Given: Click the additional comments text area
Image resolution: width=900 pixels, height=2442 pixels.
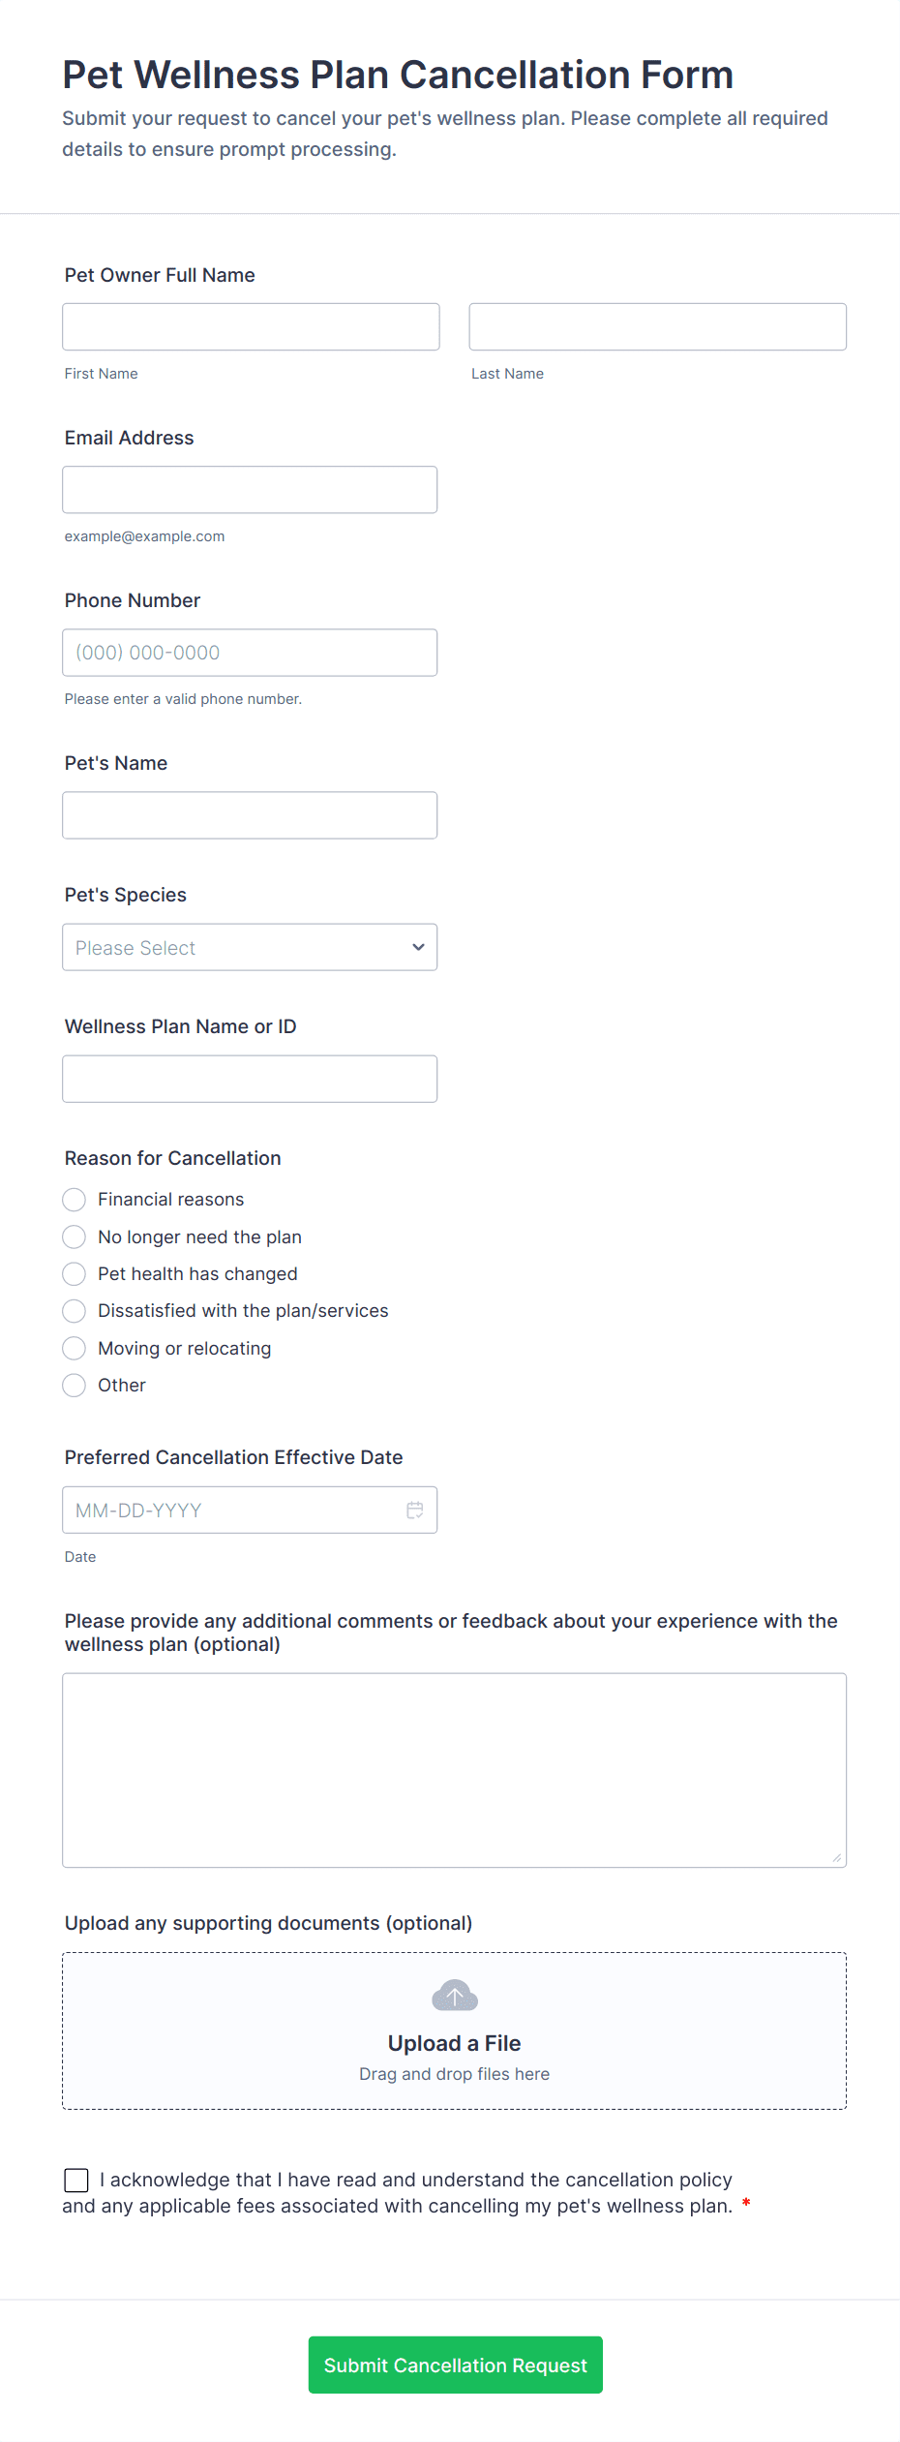Looking at the screenshot, I should (x=454, y=1770).
